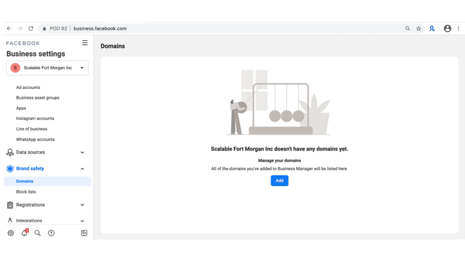Viewport: 465px width, 263px height.
Task: Click the POD 82 label in address bar
Action: [59, 28]
